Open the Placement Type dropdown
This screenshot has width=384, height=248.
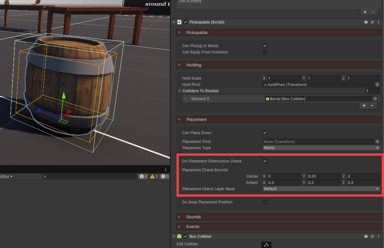pyautogui.click(x=321, y=148)
